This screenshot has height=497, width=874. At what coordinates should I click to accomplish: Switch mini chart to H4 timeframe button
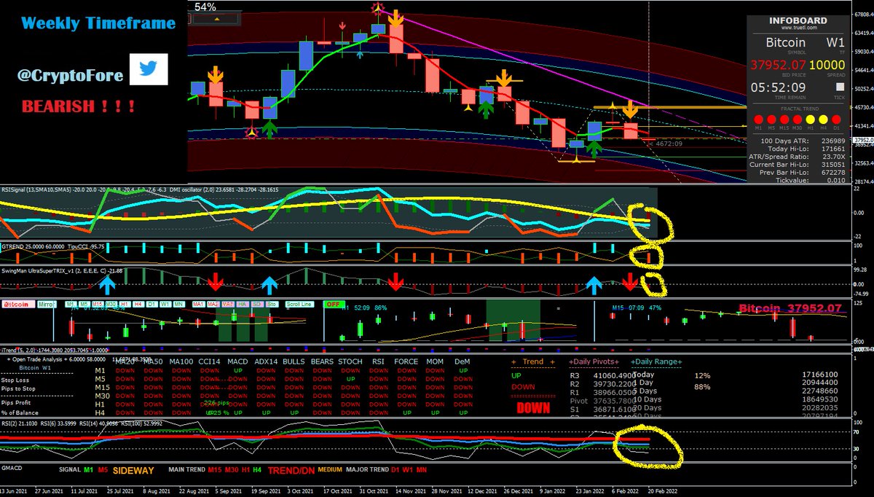138,304
